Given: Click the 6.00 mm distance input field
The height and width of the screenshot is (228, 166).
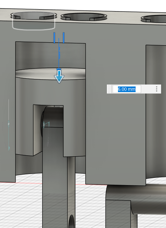Looking at the screenshot, I should point(127,89).
